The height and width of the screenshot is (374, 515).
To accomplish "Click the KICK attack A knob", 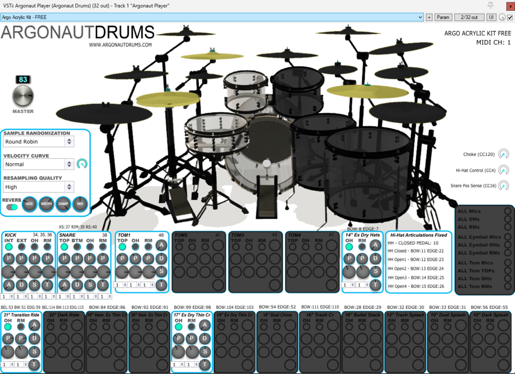I will click(x=9, y=285).
